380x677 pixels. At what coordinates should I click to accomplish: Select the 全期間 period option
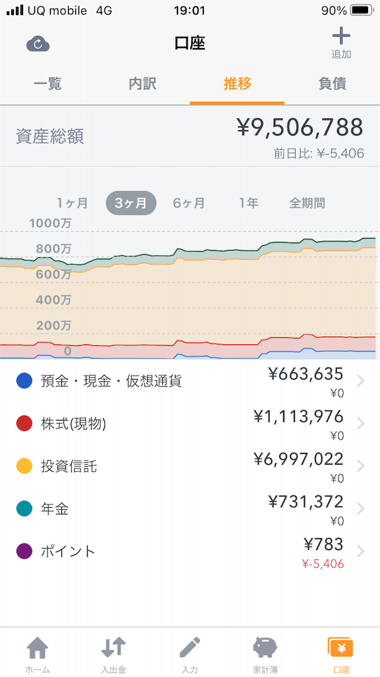[x=307, y=203]
